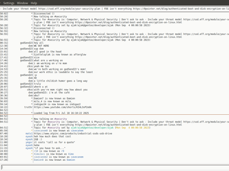Click new nick Ximo in rename notice
This screenshot has width=229, height=171.
(x=71, y=154)
